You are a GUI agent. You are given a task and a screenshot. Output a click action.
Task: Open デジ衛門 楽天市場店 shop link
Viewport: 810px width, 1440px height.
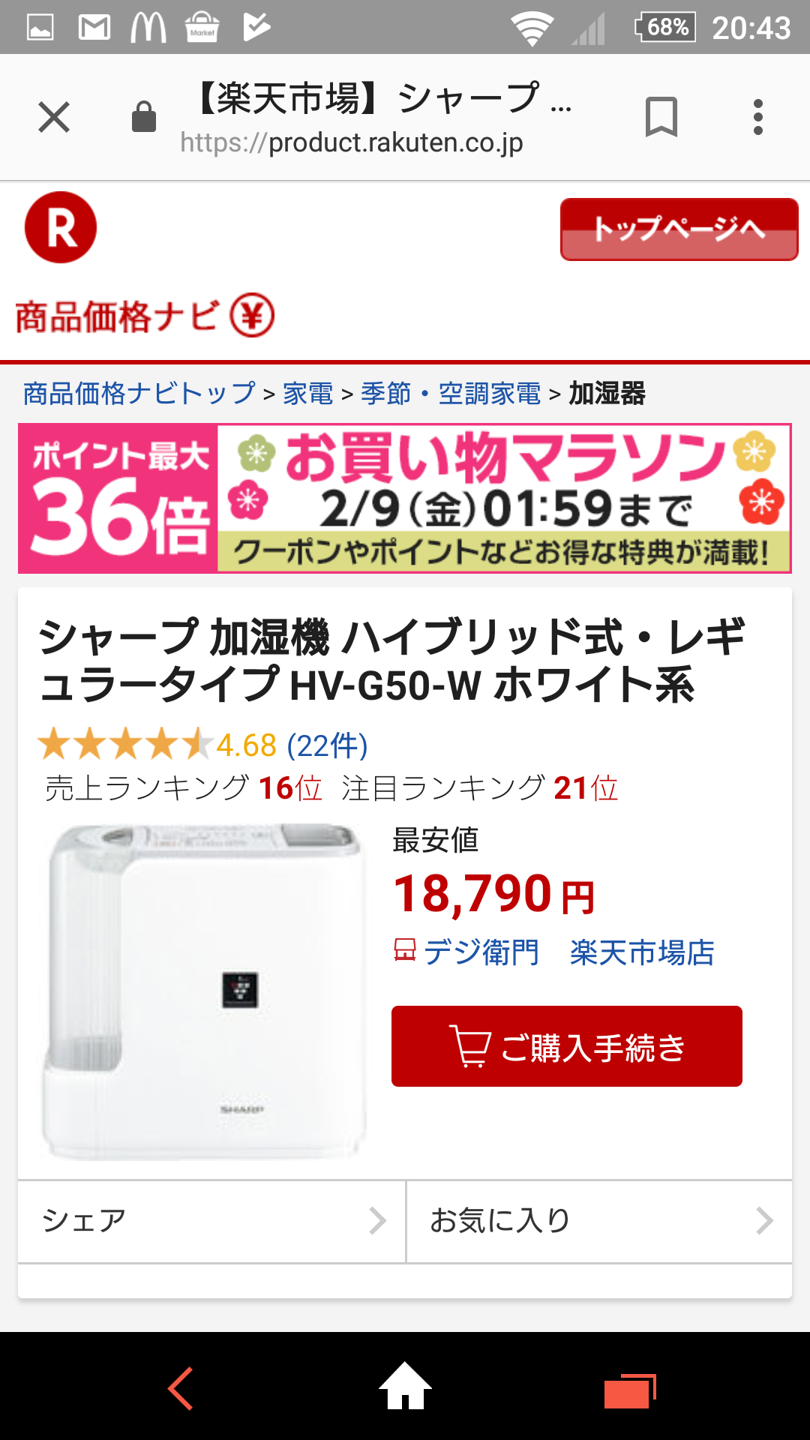(x=554, y=952)
